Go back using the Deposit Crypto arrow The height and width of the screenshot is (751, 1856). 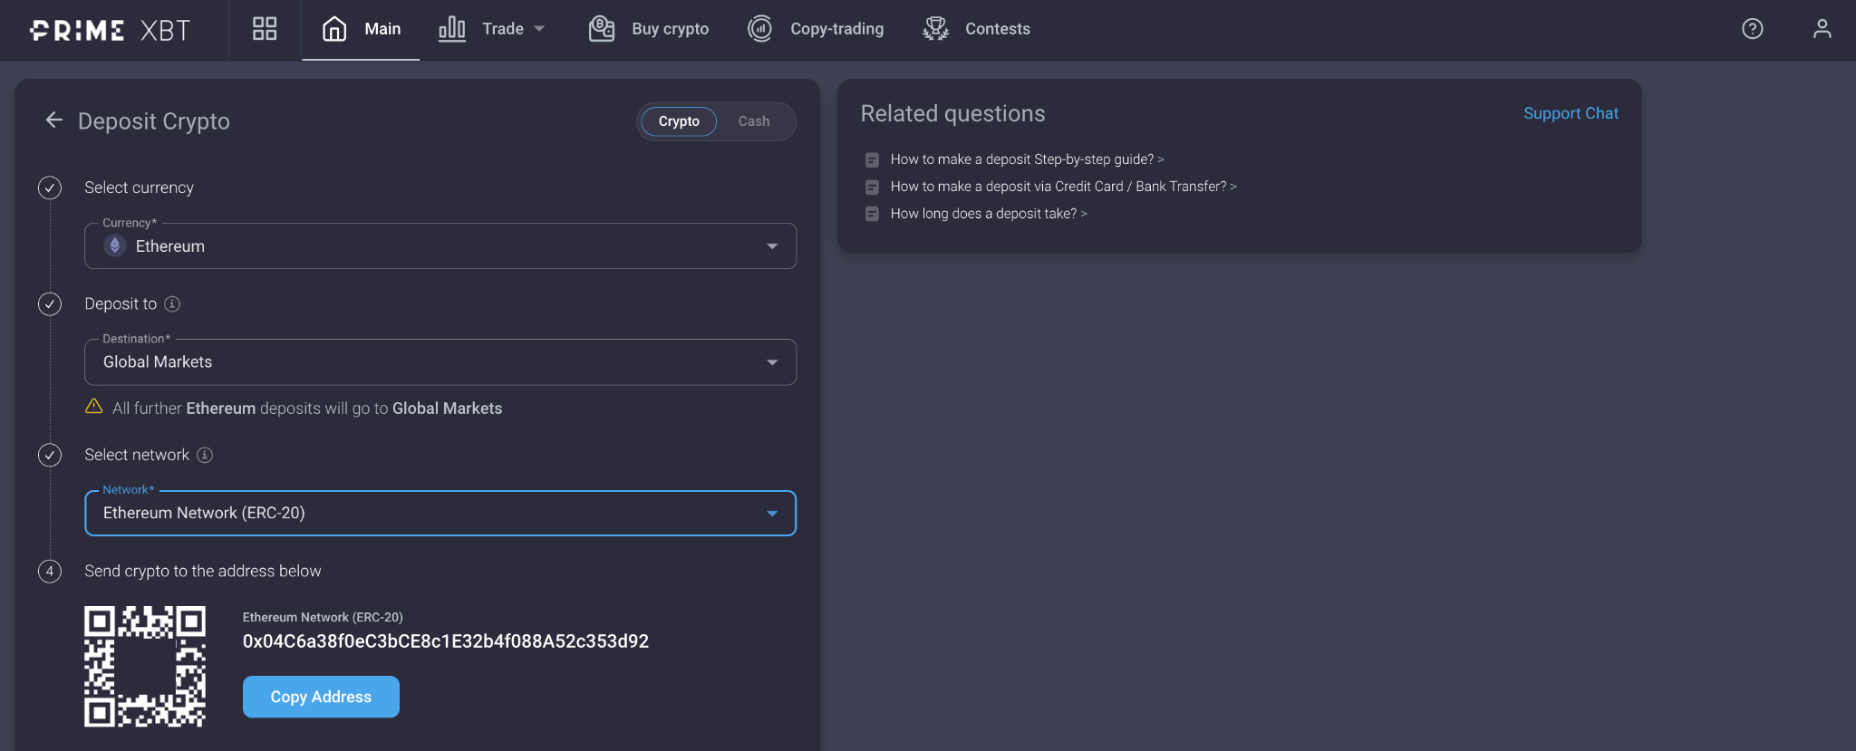(x=54, y=120)
